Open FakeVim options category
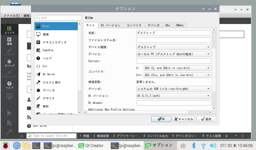The width and height of the screenshot is (256, 150). point(56,50)
